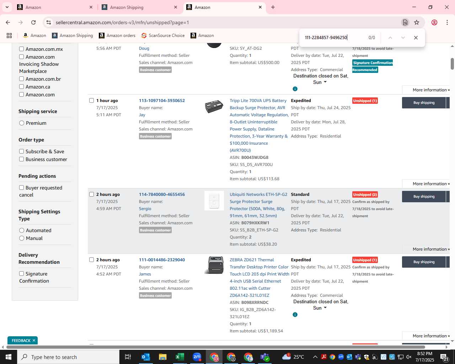Go to previous find result
Image resolution: width=455 pixels, height=364 pixels.
pos(390,38)
